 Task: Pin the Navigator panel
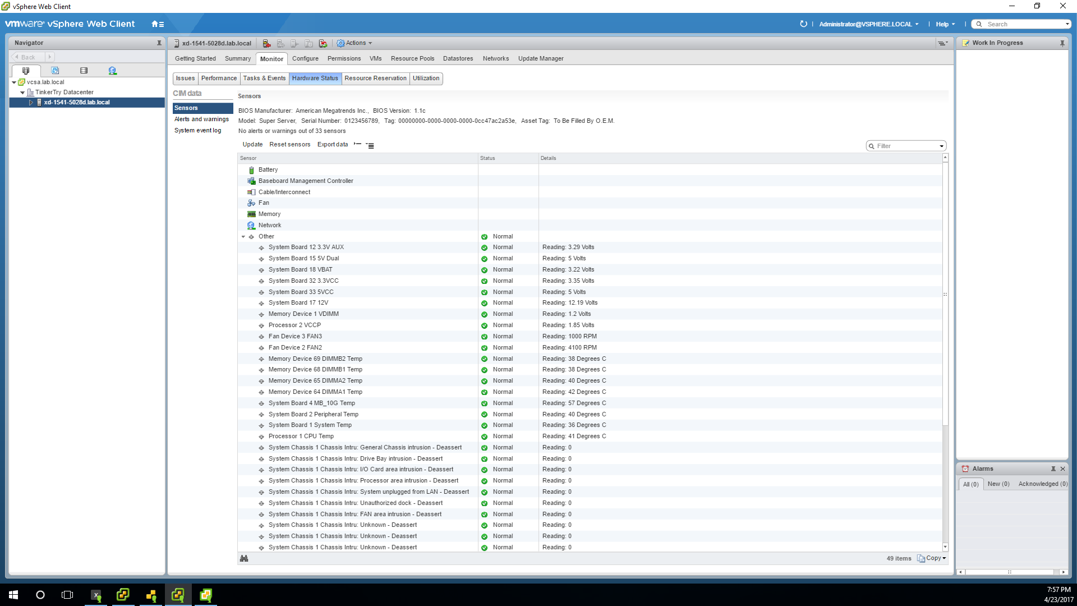159,43
